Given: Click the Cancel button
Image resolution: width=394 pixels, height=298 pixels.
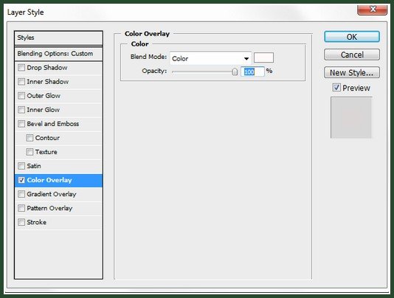Looking at the screenshot, I should 351,55.
